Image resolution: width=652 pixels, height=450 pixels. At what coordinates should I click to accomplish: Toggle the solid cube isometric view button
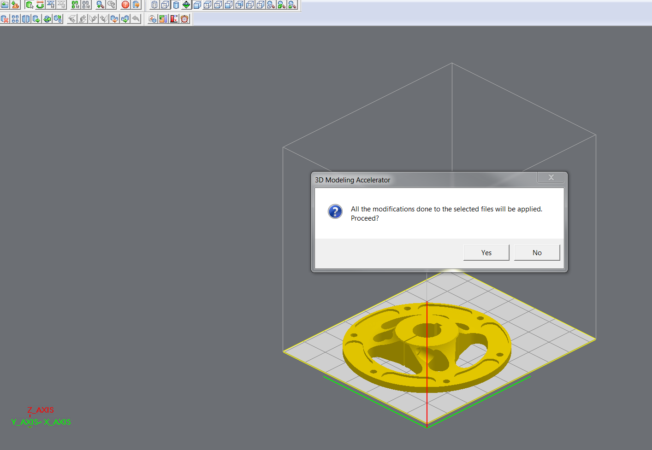pos(197,5)
